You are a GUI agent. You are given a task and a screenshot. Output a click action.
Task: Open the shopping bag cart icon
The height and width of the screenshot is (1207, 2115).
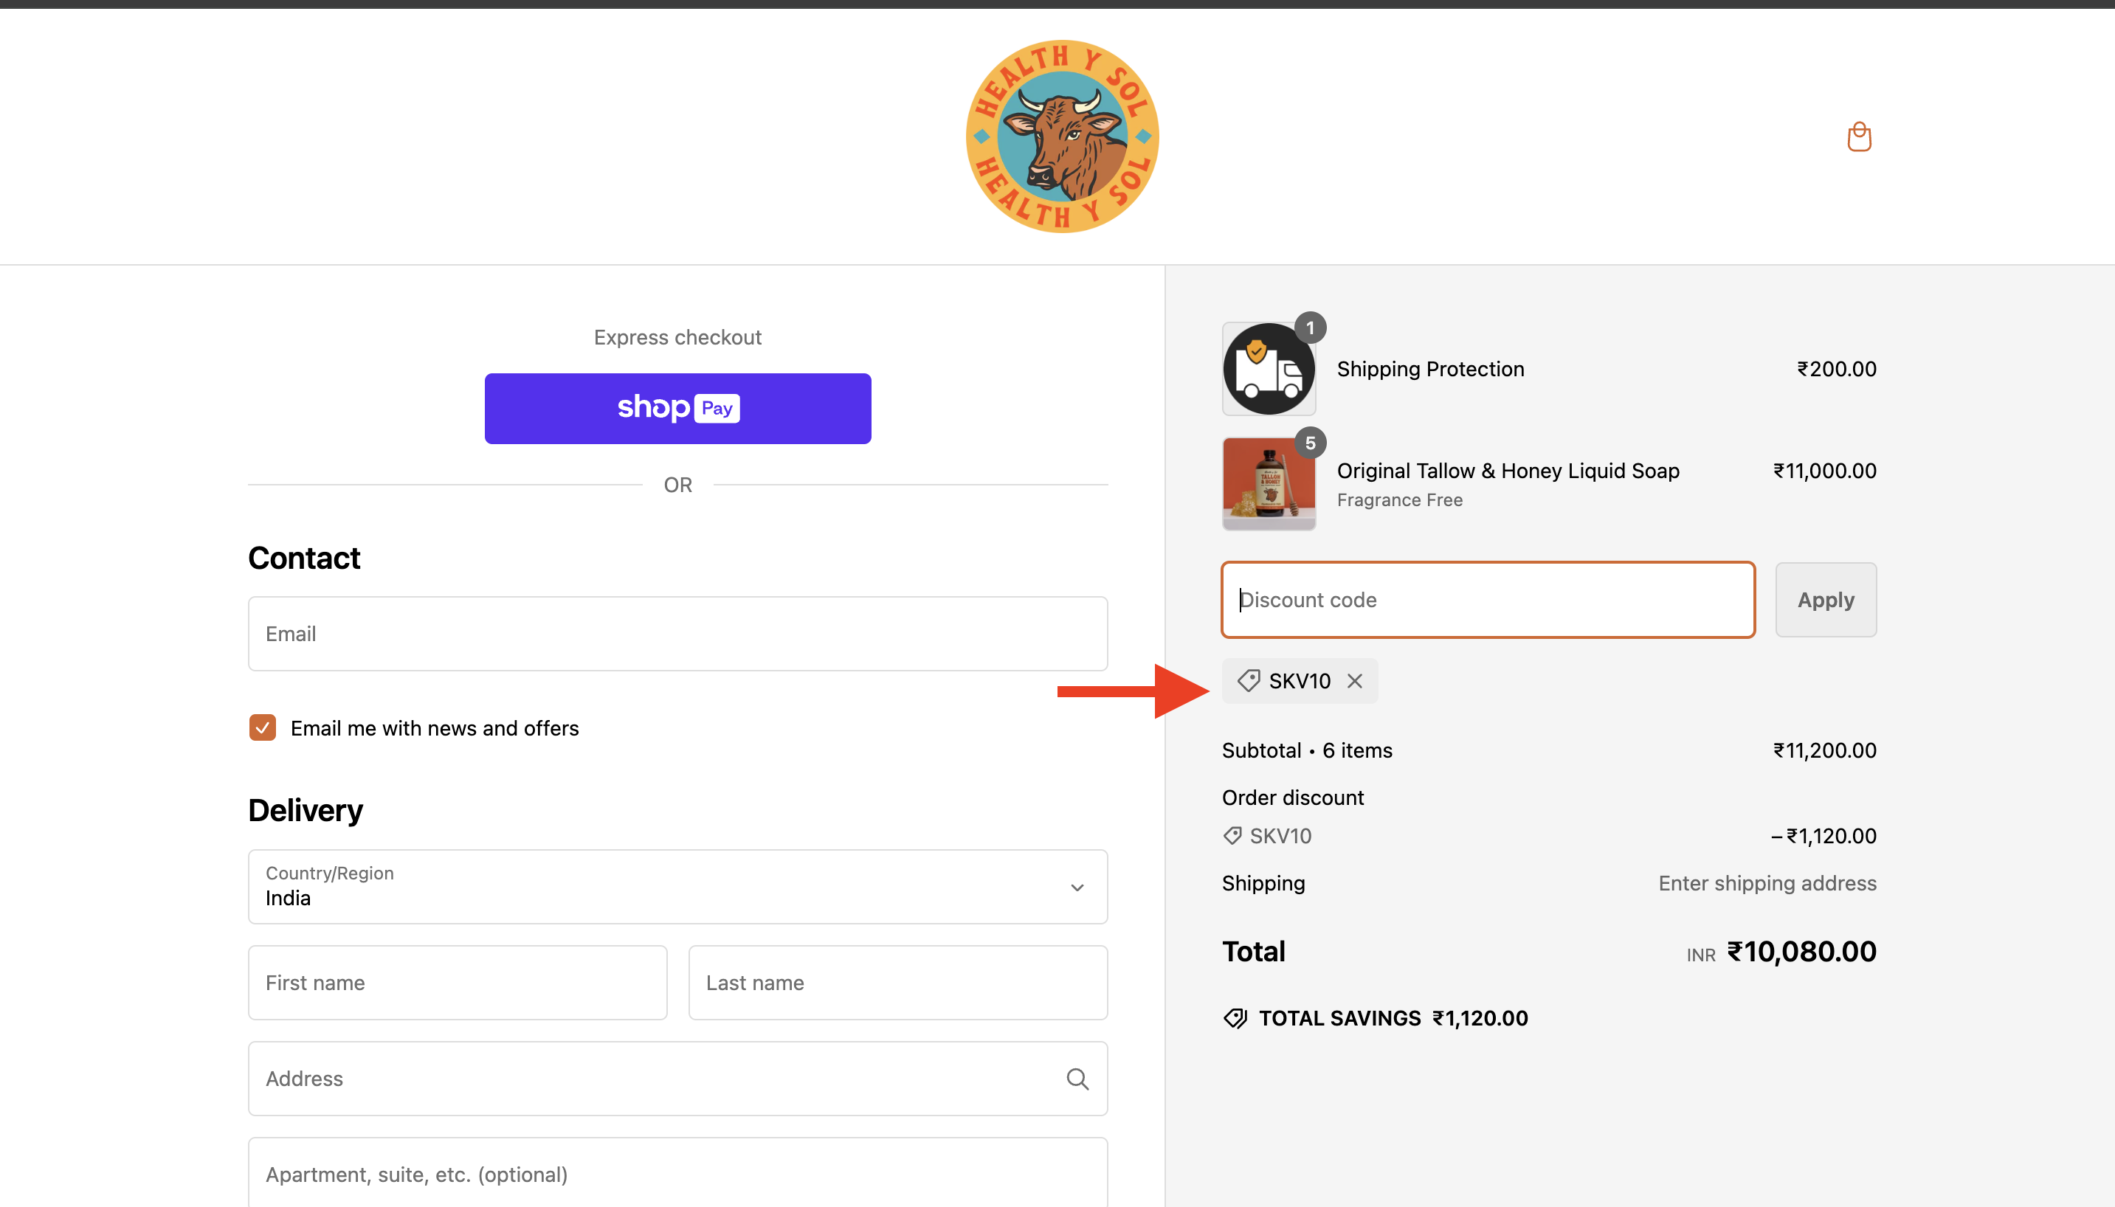(1859, 136)
